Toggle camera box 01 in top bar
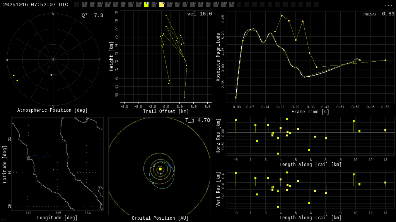This screenshot has height=222, width=396. tap(84, 5)
